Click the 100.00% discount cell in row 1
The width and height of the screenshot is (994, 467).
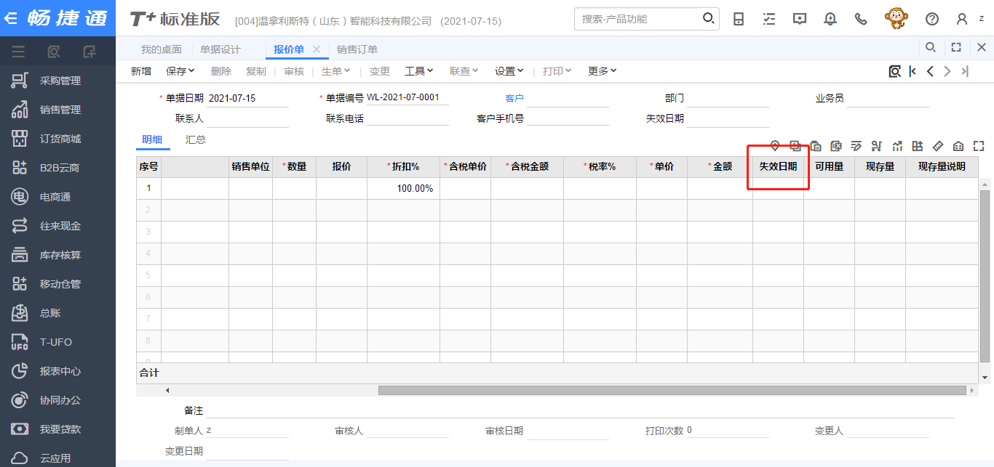coord(403,189)
